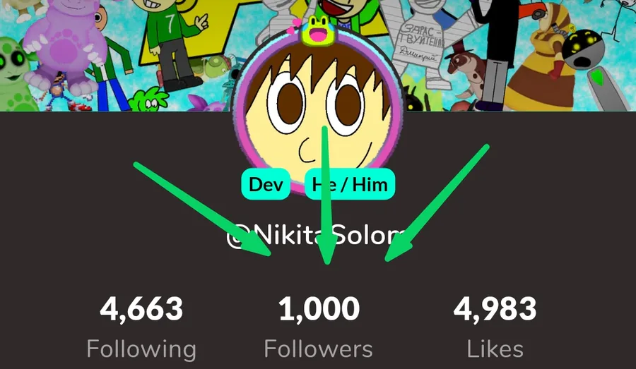Tap the Dev badge
Viewport: 636px width, 369px height.
(x=266, y=184)
